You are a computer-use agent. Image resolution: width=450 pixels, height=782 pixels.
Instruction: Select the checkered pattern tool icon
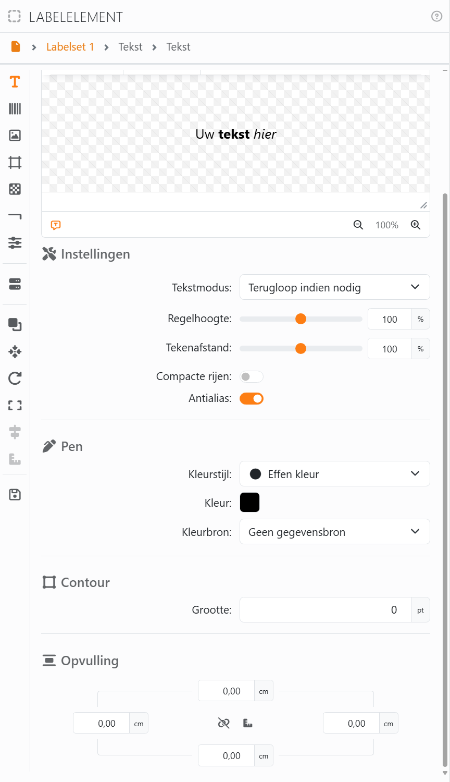pos(15,189)
